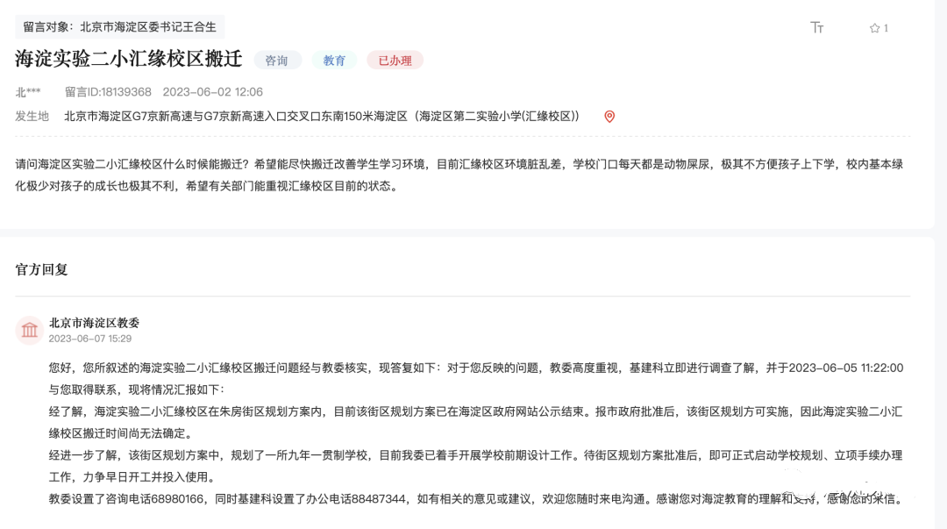Click the Haidian education commission avatar icon
Image resolution: width=947 pixels, height=529 pixels.
[x=29, y=330]
